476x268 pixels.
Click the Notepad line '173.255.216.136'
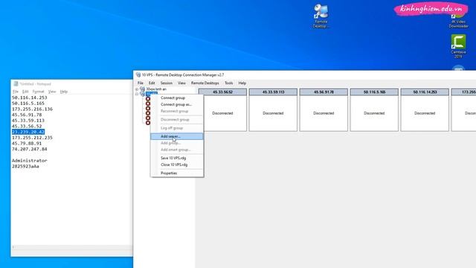tap(32, 109)
